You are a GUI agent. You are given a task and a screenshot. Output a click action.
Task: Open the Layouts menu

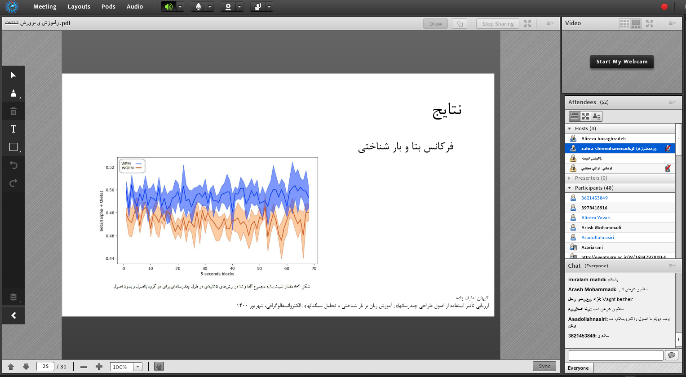[x=79, y=7]
